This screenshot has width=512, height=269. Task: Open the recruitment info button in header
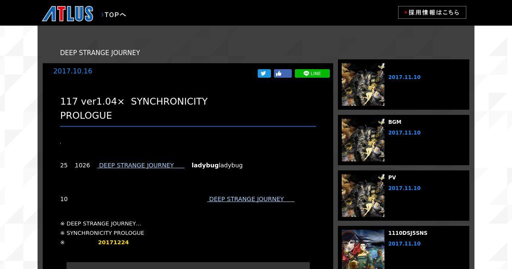point(432,12)
